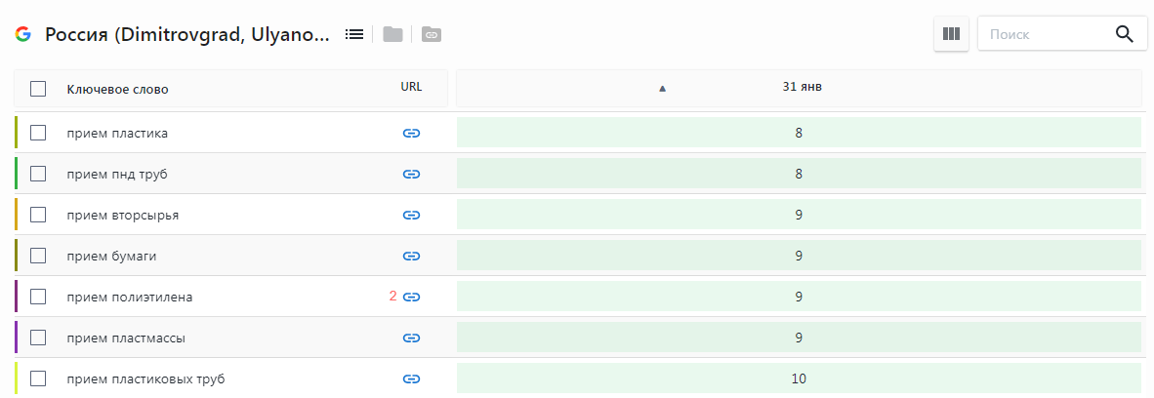Click position cell 10 for прием пластиковых труб
The height and width of the screenshot is (398, 1154).
799,378
